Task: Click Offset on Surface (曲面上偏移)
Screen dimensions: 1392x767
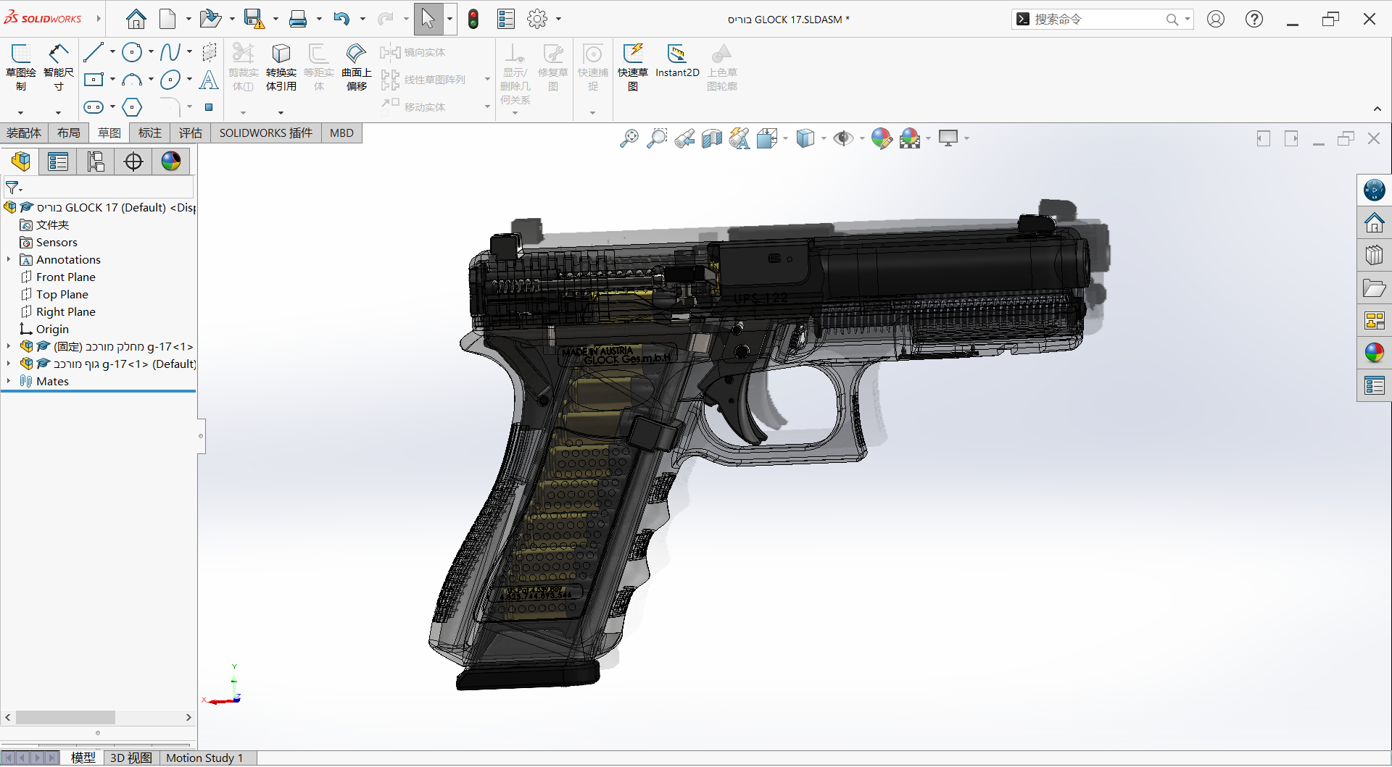Action: coord(357,67)
